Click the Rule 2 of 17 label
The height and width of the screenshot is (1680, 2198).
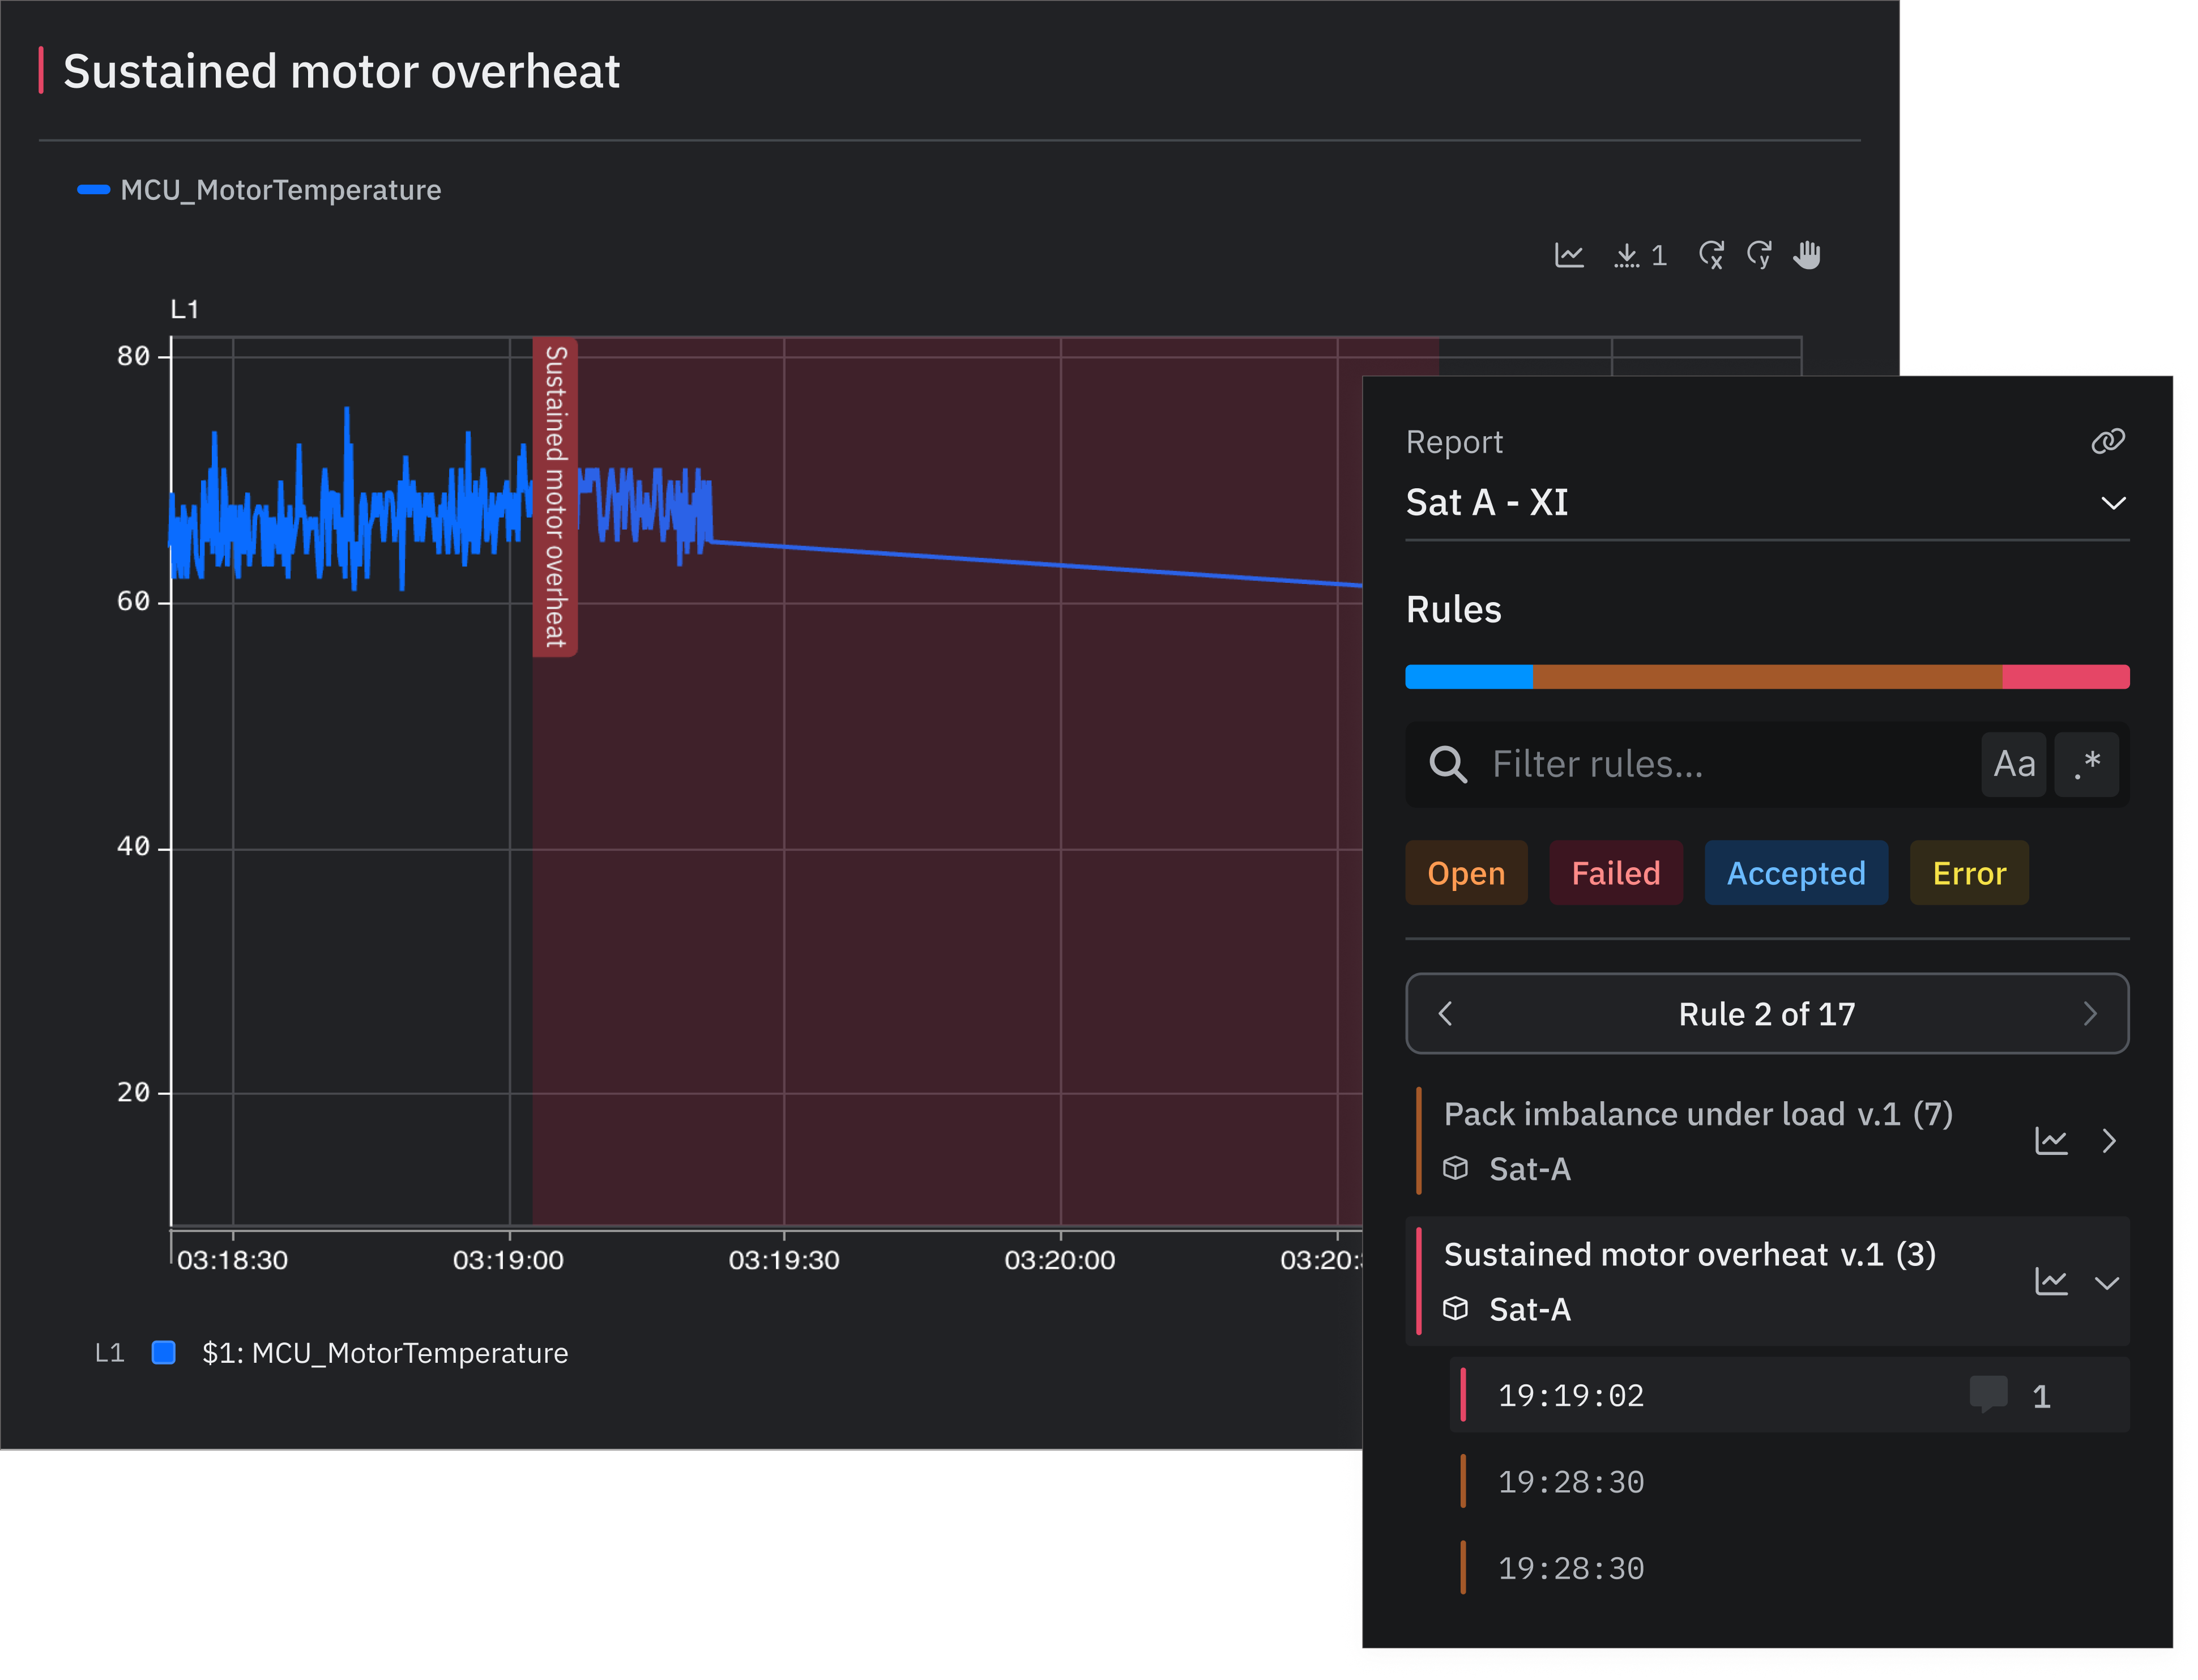pos(1766,1014)
